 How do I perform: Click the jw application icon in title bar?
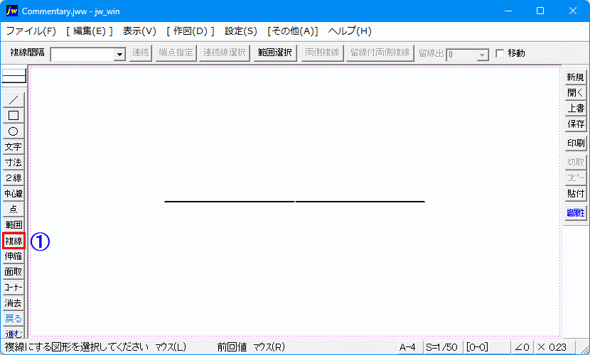point(11,11)
